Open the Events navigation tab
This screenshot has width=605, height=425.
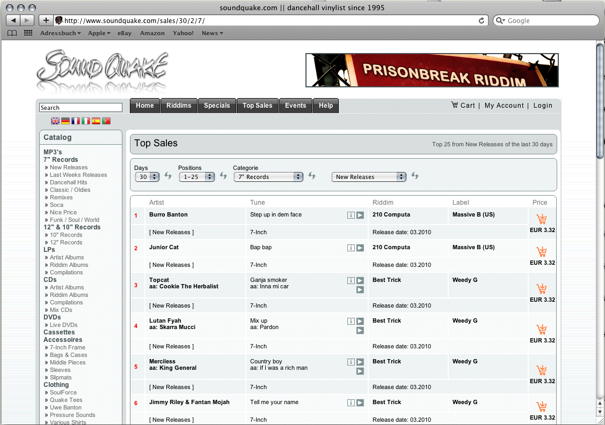click(x=295, y=106)
